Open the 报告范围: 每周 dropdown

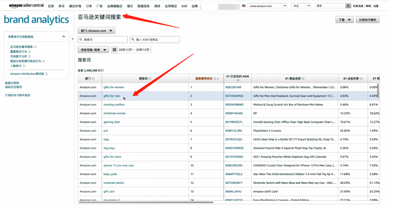(93, 50)
